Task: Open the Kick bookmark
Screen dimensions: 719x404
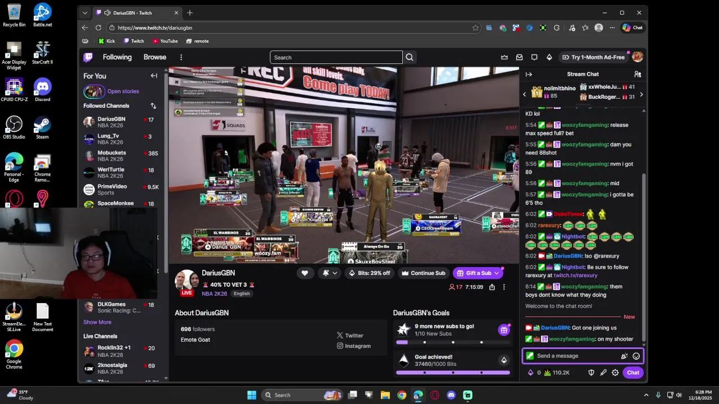Action: (x=107, y=41)
